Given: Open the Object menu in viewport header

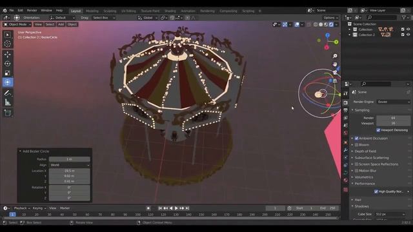Looking at the screenshot, I should pos(72,24).
